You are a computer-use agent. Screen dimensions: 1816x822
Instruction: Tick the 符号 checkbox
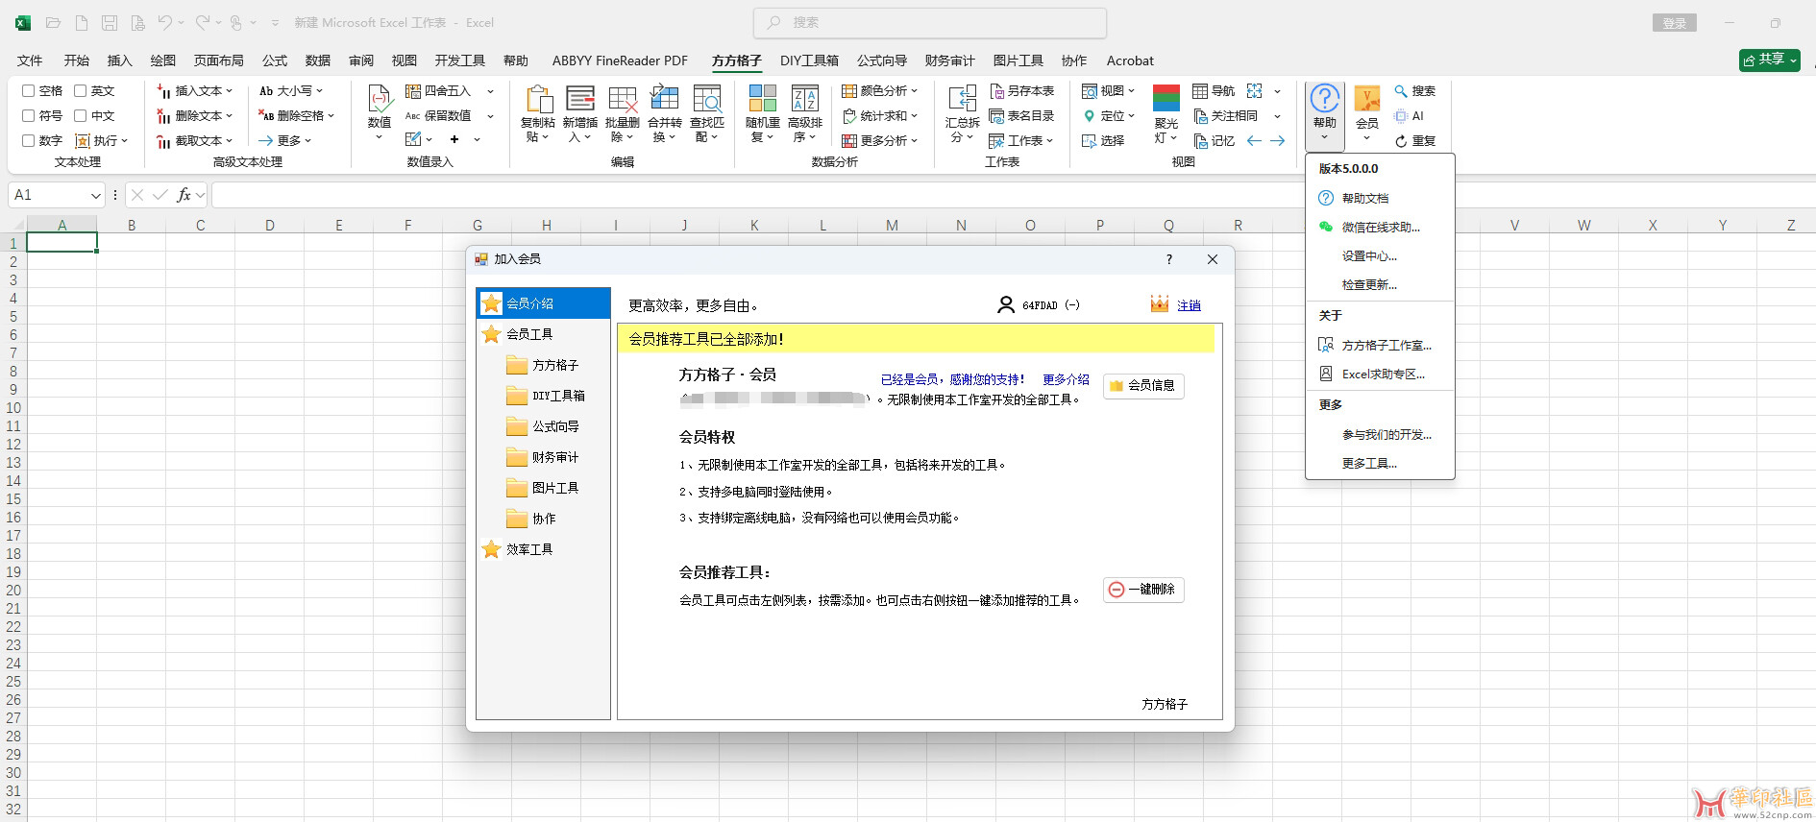tap(28, 116)
